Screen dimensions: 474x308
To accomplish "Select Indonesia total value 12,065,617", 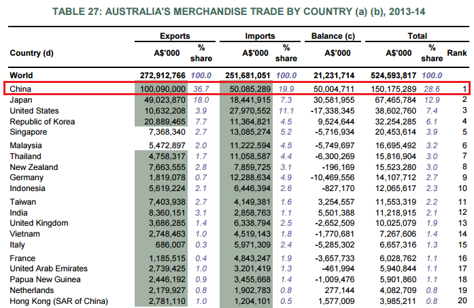I will pos(396,188).
